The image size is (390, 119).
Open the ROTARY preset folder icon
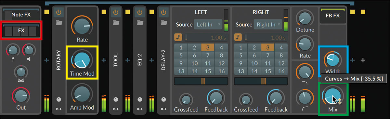point(58,23)
